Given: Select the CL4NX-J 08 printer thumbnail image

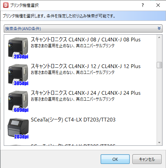Looking at the screenshot, I should tap(18, 48).
